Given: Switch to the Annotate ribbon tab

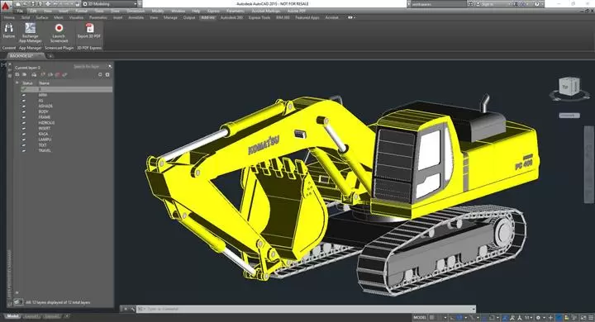Looking at the screenshot, I should (x=136, y=17).
